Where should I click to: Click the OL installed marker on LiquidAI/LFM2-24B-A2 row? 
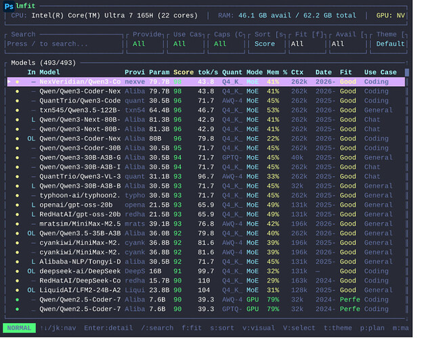coord(31,290)
